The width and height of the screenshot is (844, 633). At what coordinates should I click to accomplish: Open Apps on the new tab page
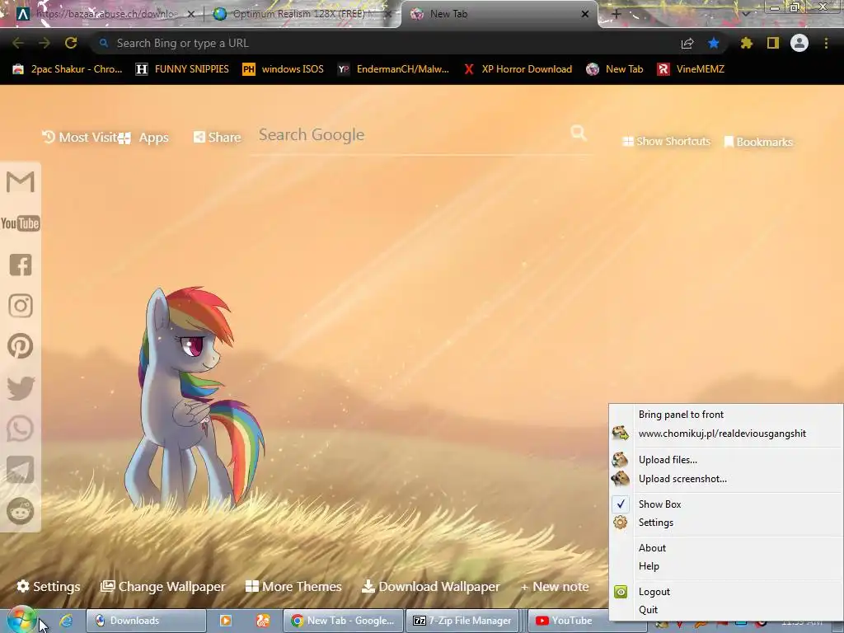pos(144,138)
